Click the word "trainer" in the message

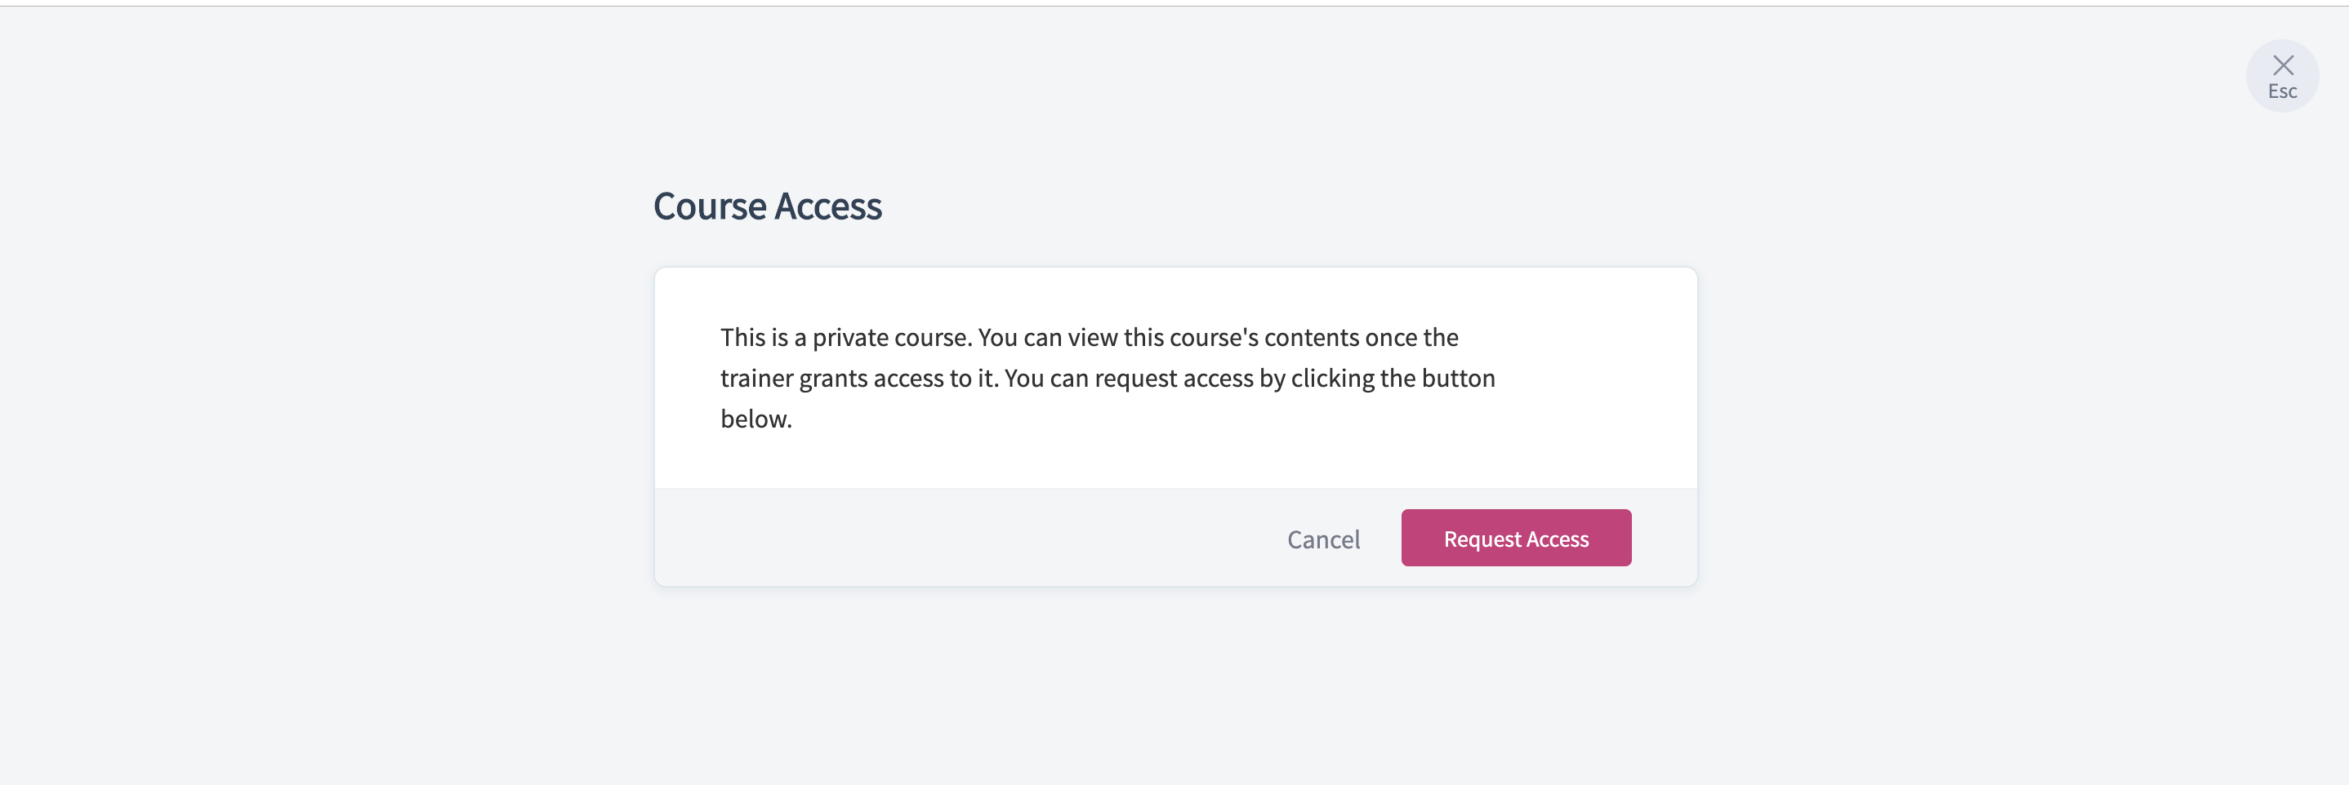pos(757,378)
